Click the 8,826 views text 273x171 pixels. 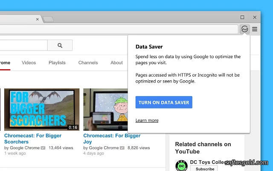139,148
